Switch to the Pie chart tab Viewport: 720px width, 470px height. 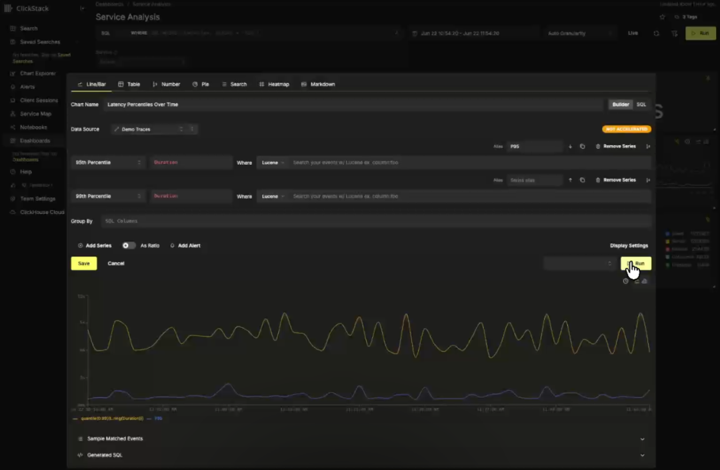pos(201,85)
